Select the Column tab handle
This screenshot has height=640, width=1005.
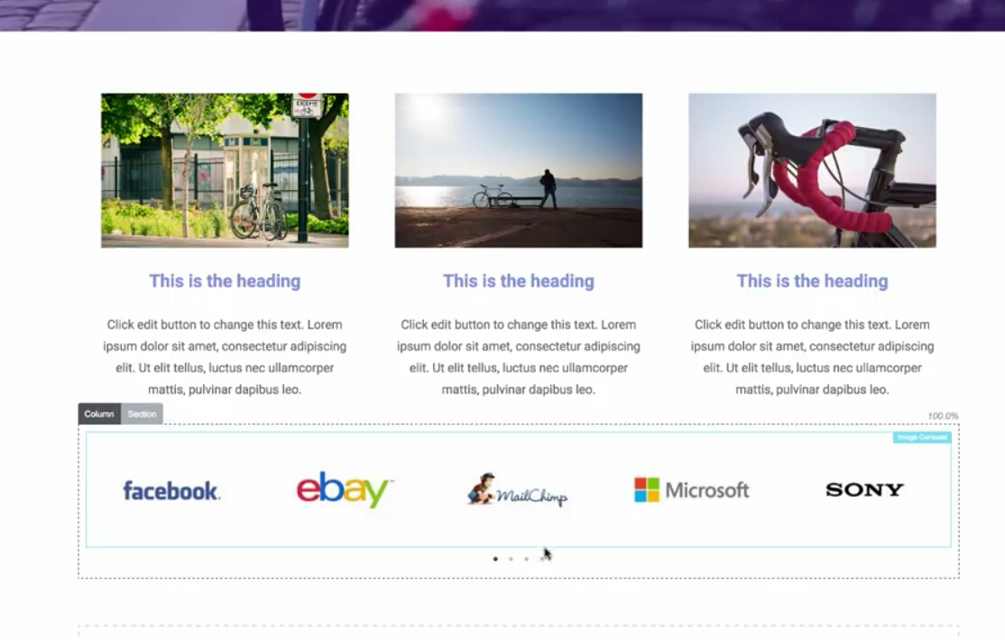pyautogui.click(x=99, y=414)
